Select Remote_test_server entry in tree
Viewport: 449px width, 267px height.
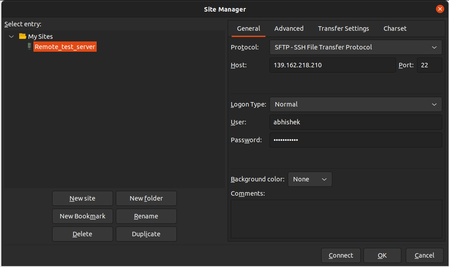point(65,46)
